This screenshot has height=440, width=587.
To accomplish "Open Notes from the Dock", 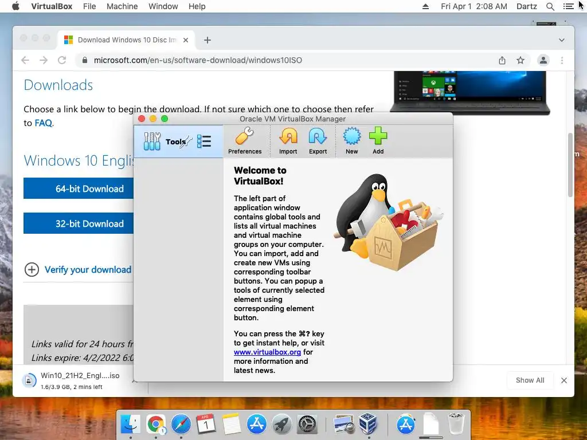I will click(232, 425).
